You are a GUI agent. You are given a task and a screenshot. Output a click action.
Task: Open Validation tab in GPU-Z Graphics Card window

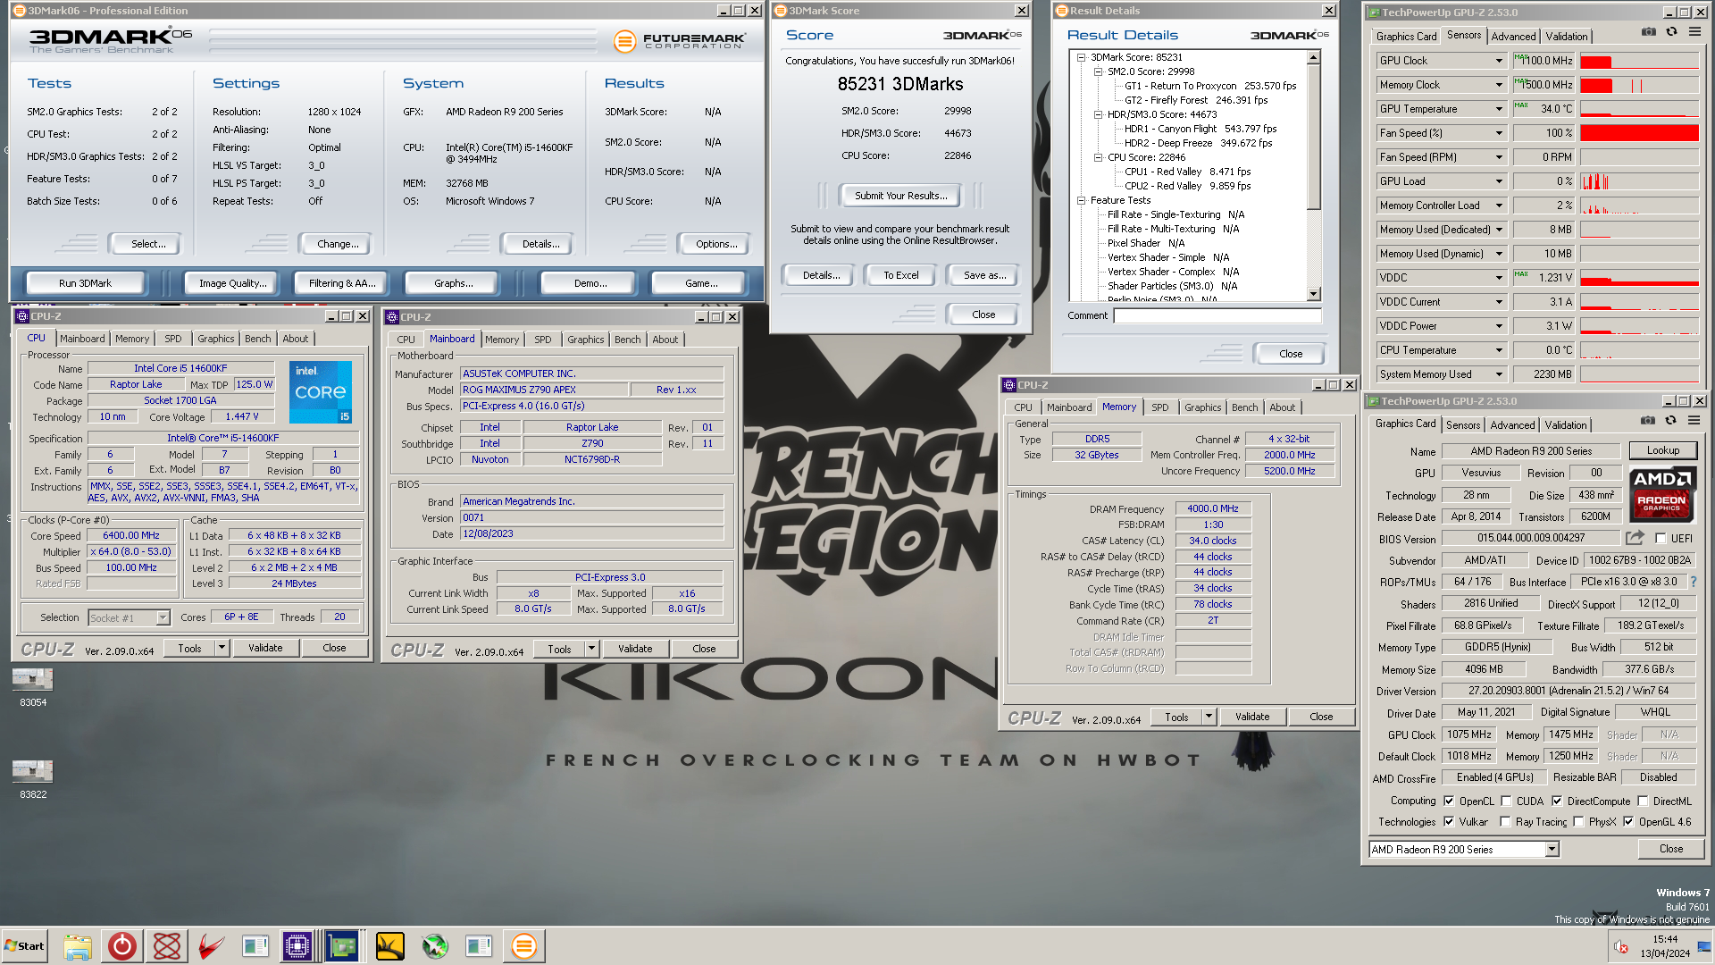click(x=1566, y=425)
